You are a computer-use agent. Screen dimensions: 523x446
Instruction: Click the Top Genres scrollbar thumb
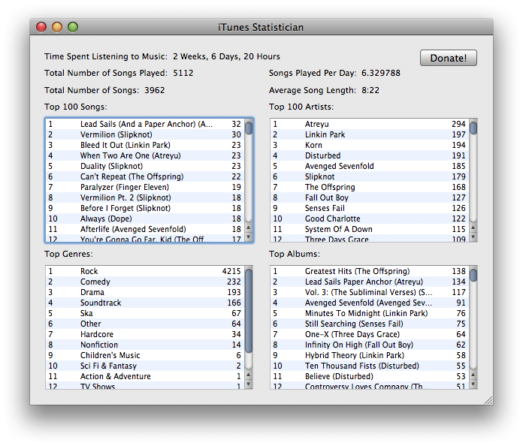pyautogui.click(x=249, y=311)
